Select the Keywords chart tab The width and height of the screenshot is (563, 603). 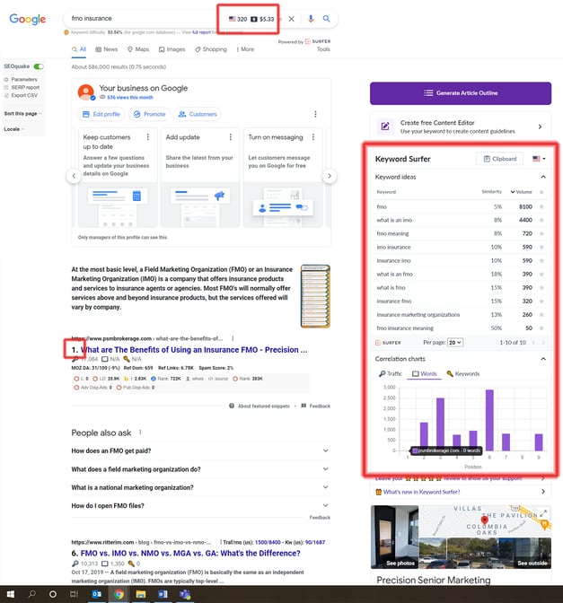463,374
